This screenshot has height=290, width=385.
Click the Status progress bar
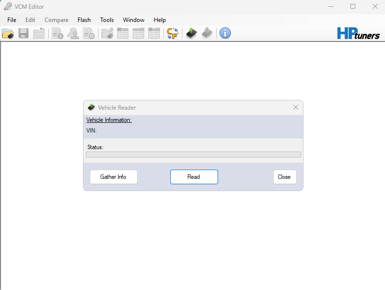point(194,155)
